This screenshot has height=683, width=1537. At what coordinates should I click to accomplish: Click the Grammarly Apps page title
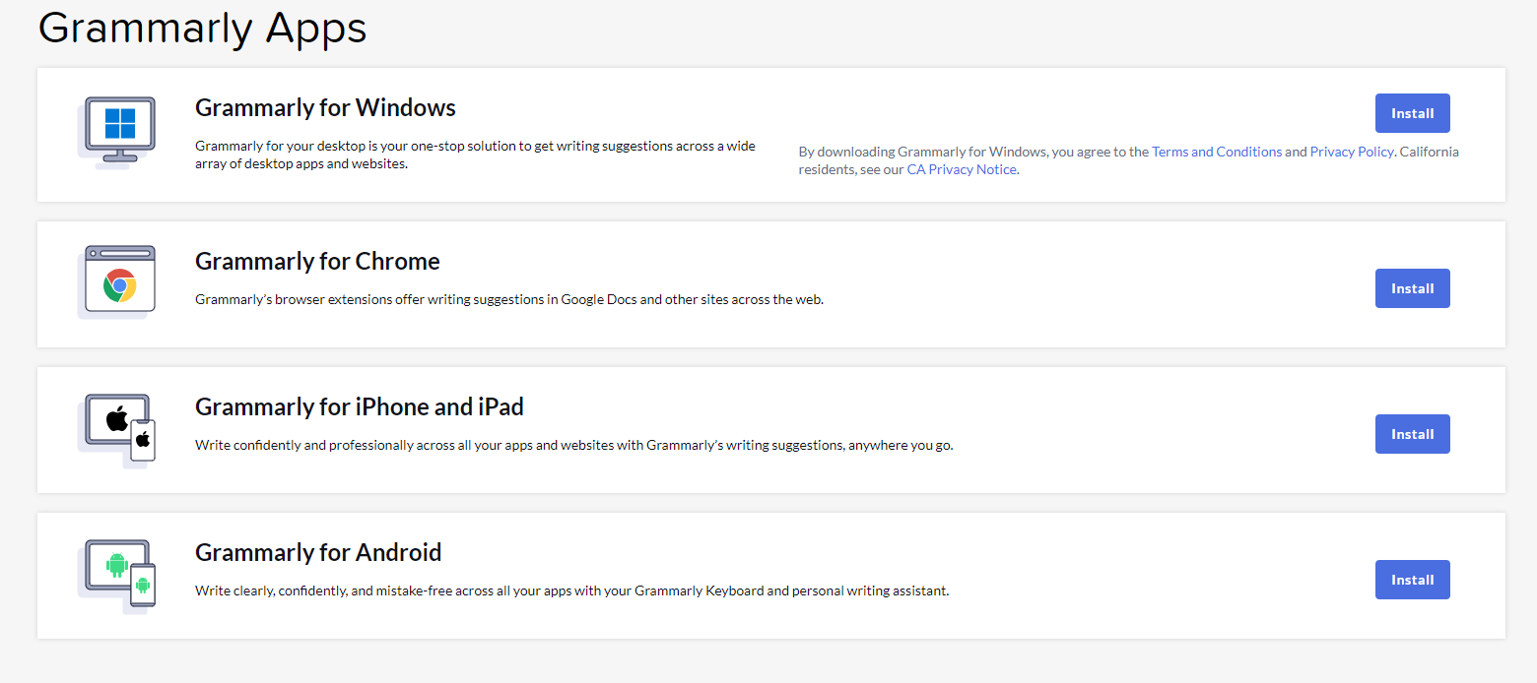(x=202, y=27)
